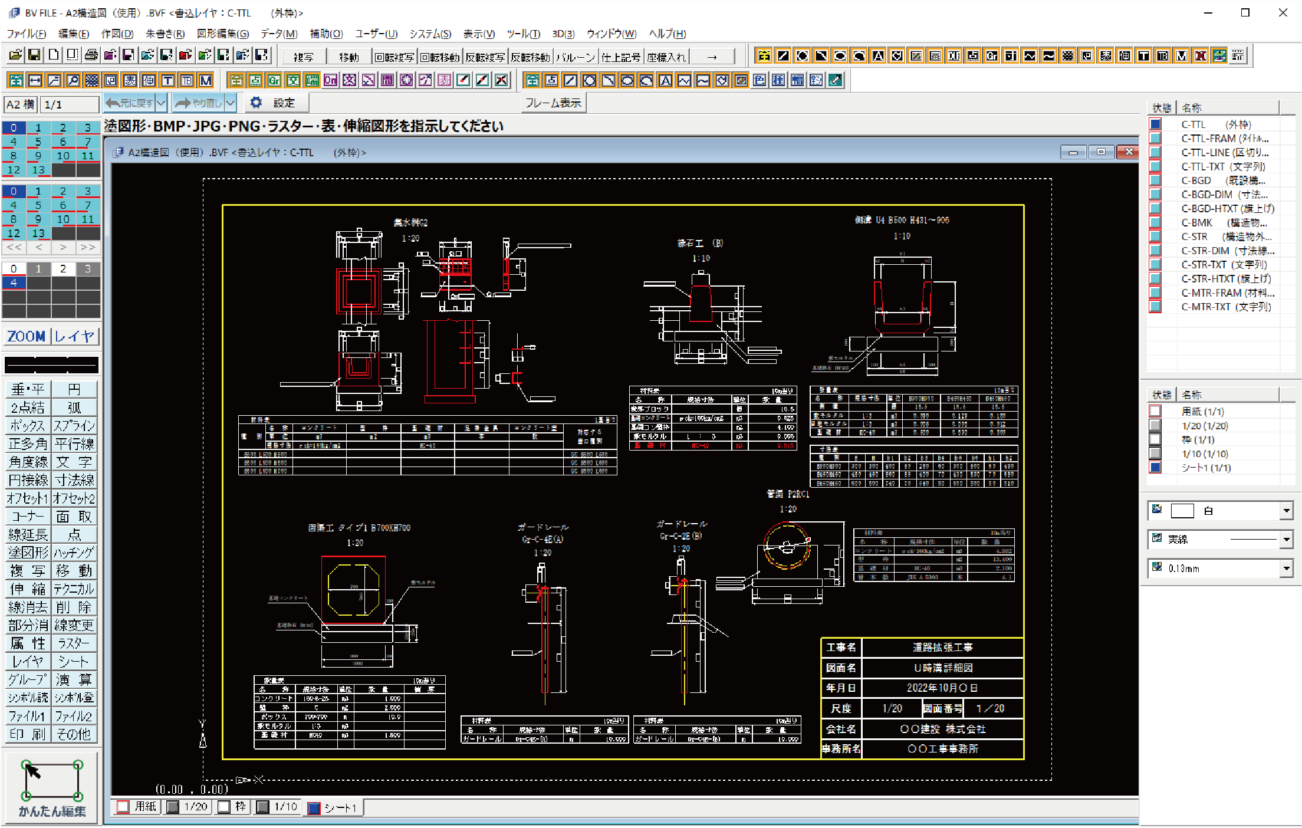
Task: Click the yellow 全 select-all icon in top-right toolbar
Action: click(x=764, y=55)
